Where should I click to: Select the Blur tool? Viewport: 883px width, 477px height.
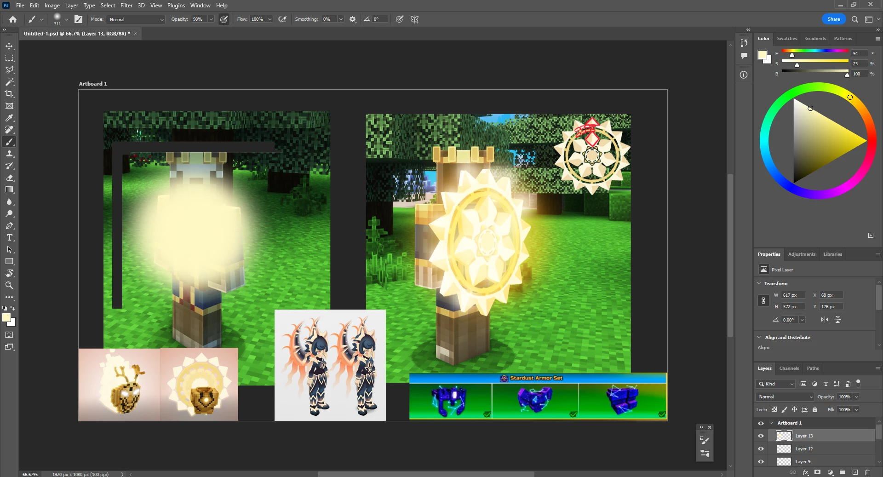pos(9,201)
